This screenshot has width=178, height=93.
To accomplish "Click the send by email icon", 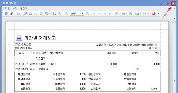I will (145, 14).
